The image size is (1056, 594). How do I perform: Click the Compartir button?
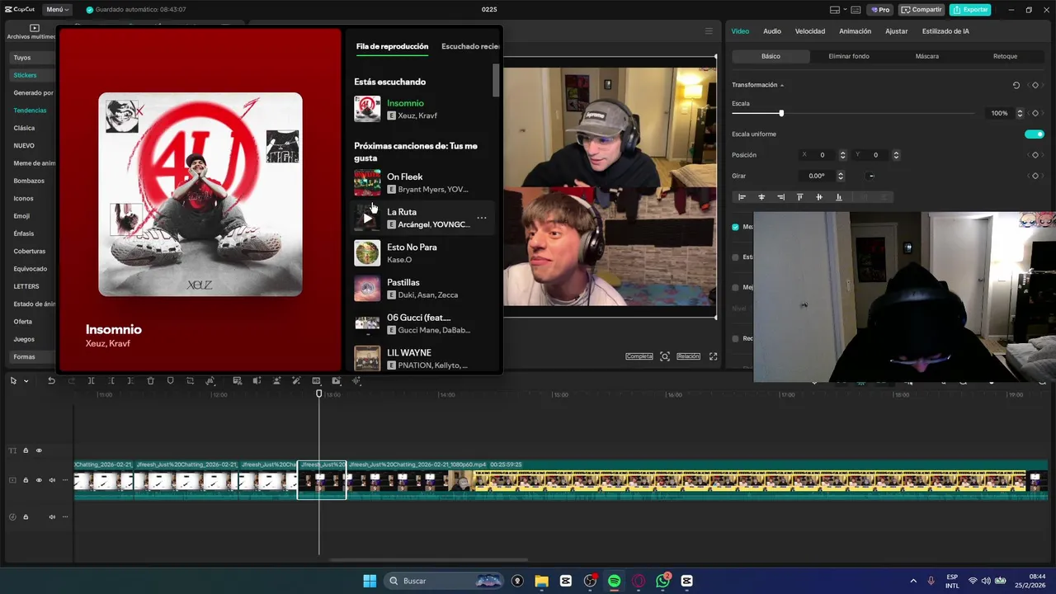pyautogui.click(x=922, y=10)
